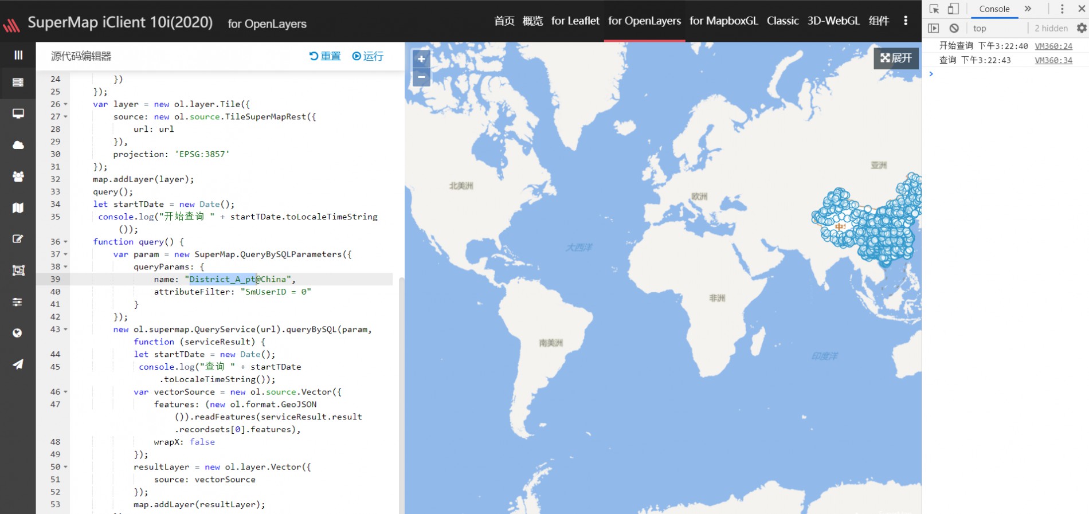
Task: Click 展开 to expand the map
Action: (x=896, y=58)
